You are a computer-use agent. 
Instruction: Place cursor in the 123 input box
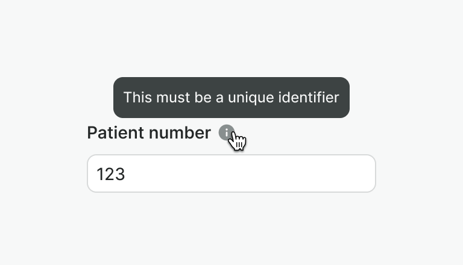pyautogui.click(x=231, y=173)
